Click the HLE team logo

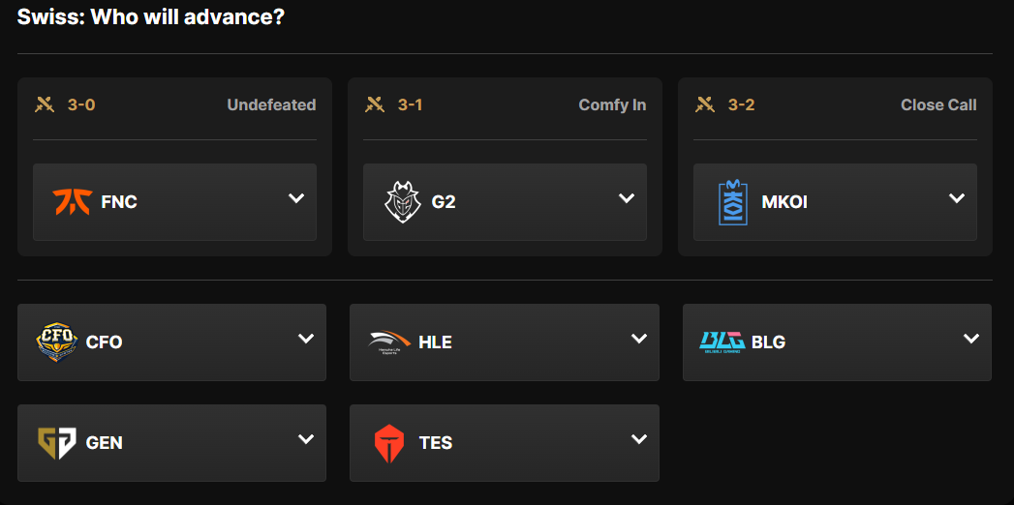[389, 342]
